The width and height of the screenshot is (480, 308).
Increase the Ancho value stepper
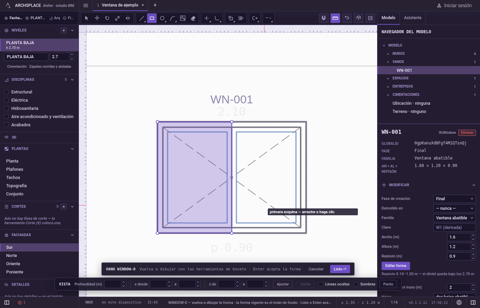coord(473,235)
